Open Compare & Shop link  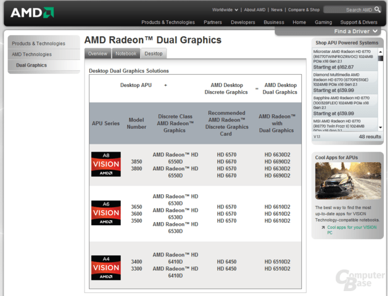304,10
